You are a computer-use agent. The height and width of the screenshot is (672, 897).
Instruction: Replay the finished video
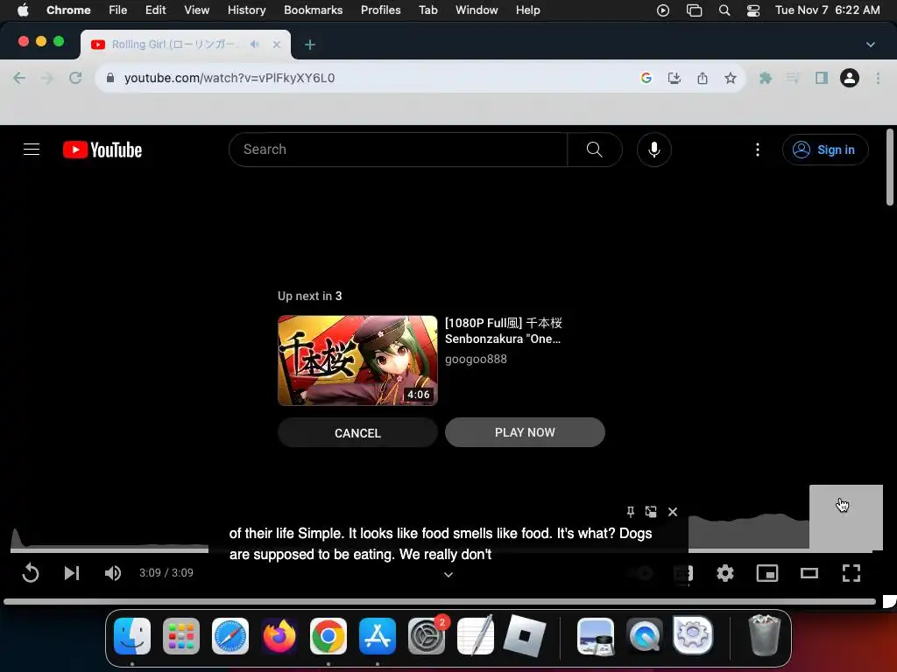pos(31,573)
